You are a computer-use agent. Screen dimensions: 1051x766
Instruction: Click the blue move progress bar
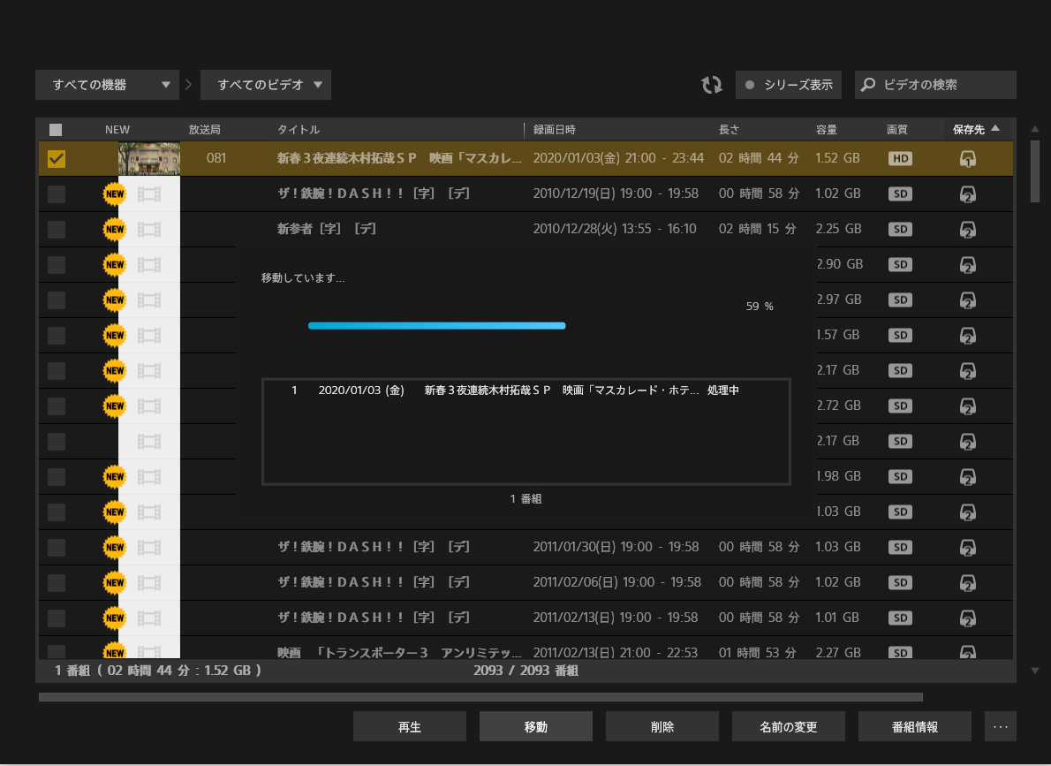(x=436, y=326)
